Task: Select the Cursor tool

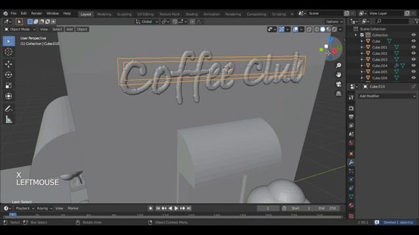Action: click(9, 52)
